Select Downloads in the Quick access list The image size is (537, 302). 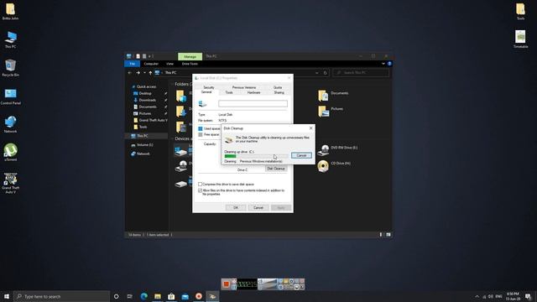click(148, 100)
